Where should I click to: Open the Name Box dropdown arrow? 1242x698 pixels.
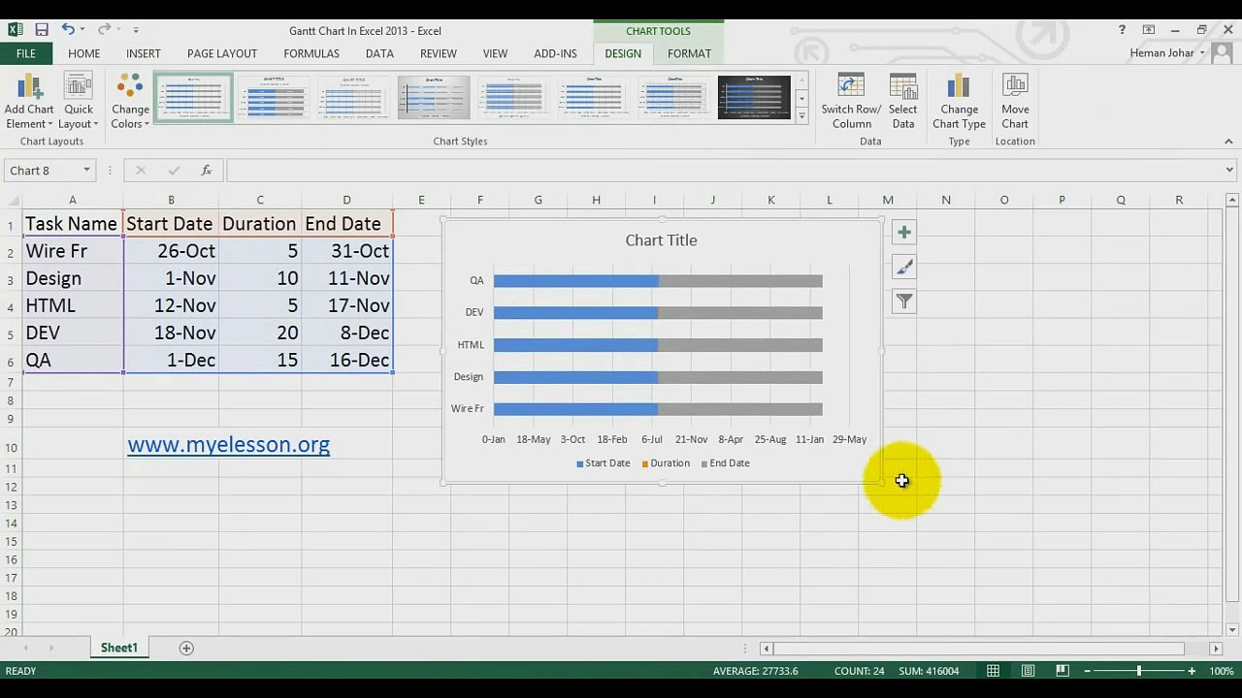tap(86, 171)
